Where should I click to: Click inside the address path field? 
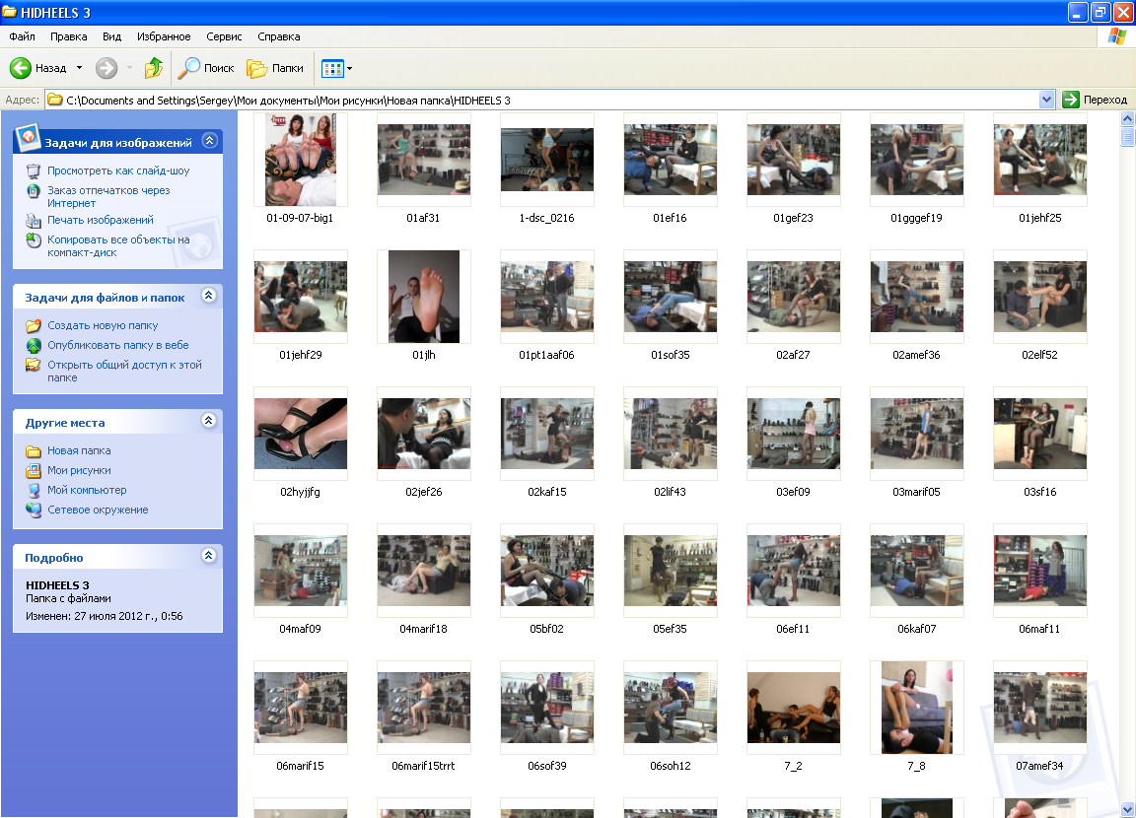point(550,100)
